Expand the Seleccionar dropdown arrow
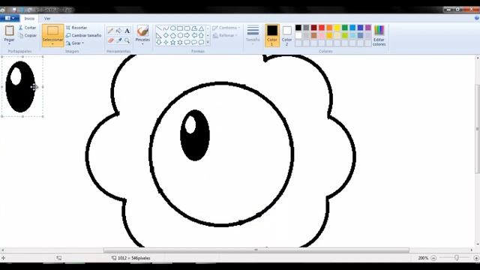Screen dimensions: 480x270 52,44
